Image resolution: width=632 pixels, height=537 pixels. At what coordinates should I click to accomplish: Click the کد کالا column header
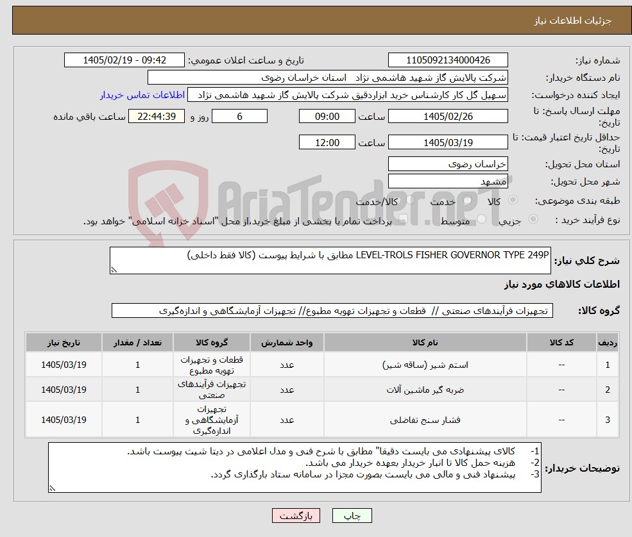(561, 343)
